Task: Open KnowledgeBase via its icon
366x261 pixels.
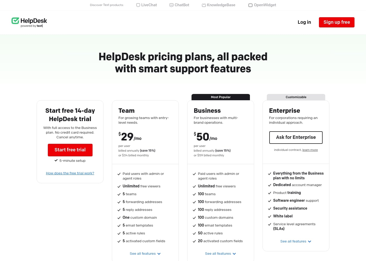Action: (204, 5)
